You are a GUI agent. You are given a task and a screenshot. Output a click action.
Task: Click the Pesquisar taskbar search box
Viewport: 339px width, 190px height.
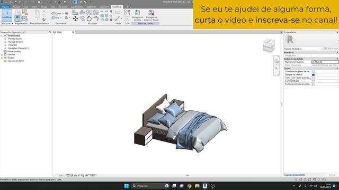pyautogui.click(x=150, y=186)
